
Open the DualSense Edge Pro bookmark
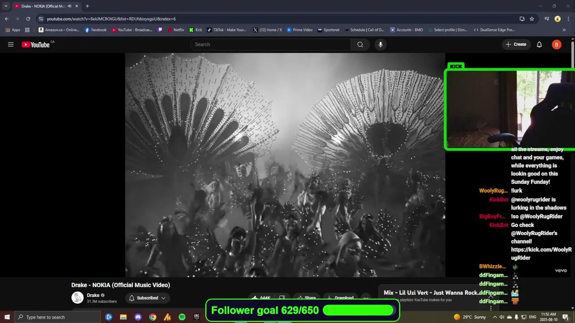pos(495,30)
